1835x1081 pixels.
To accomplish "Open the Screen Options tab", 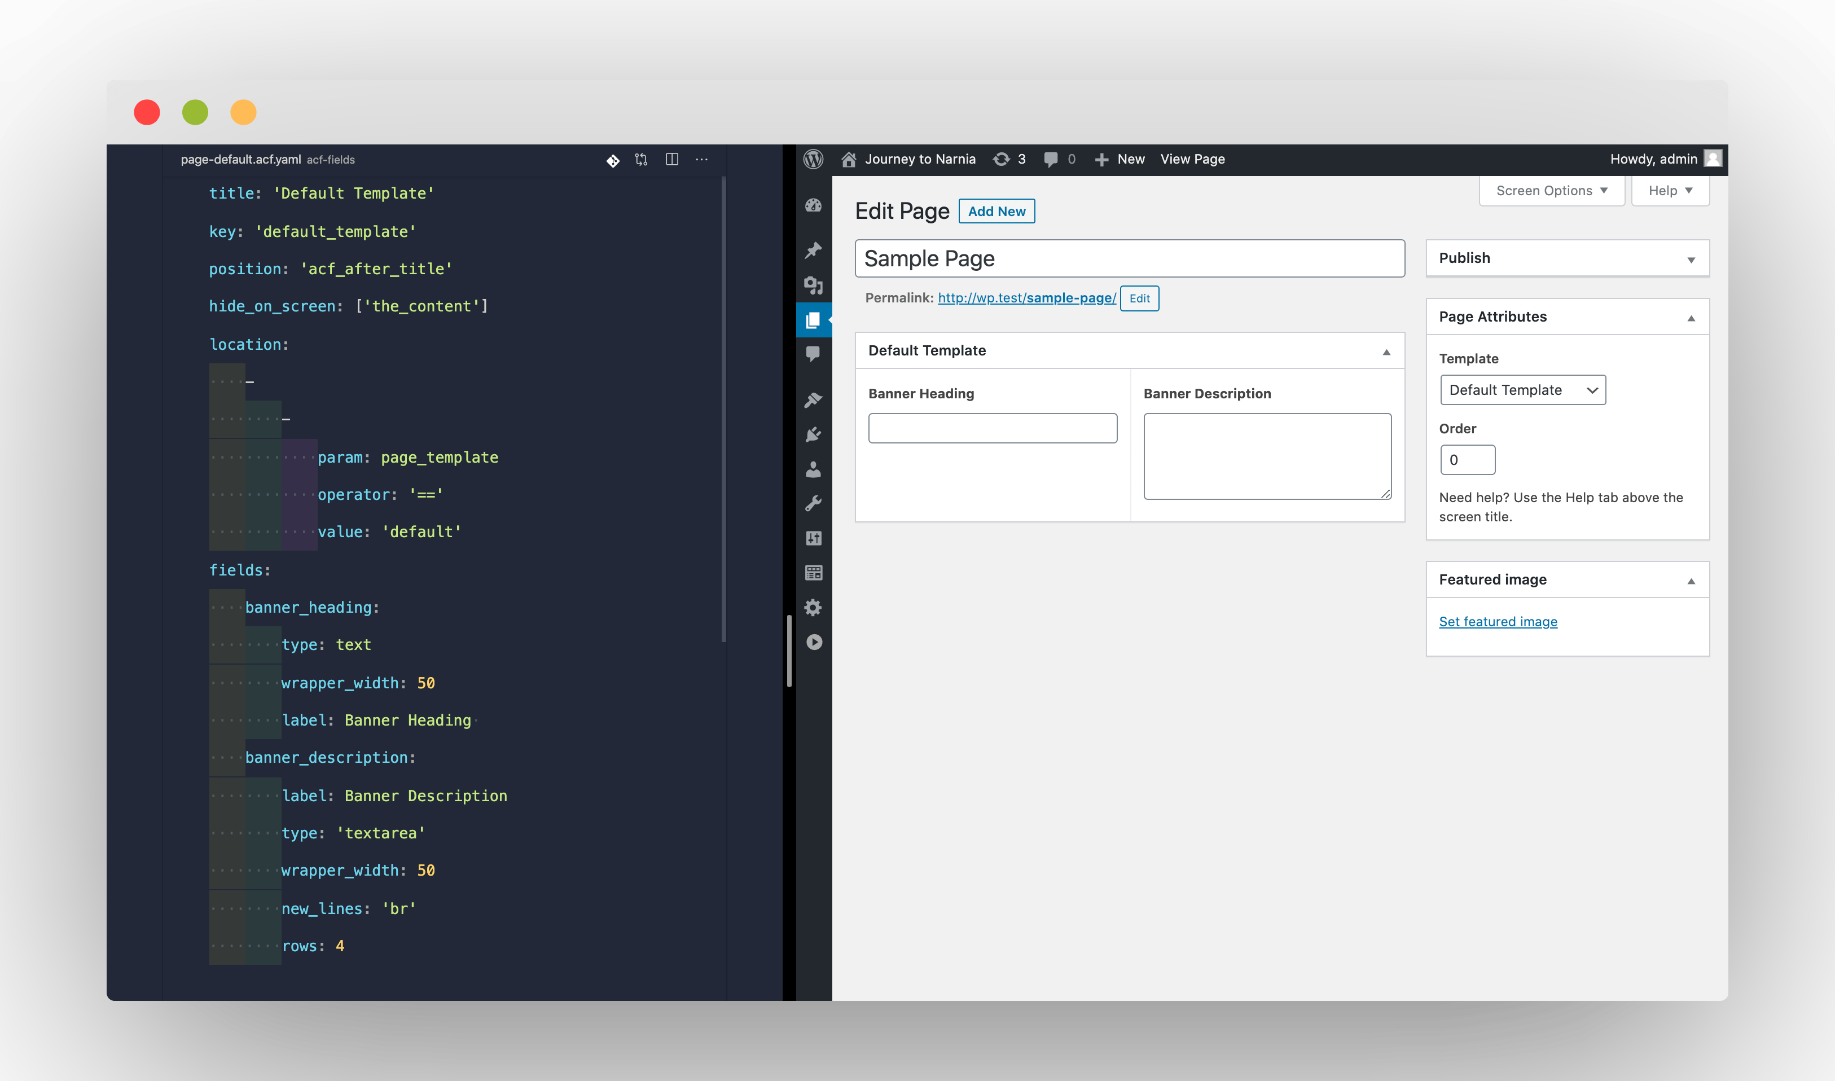I will tap(1551, 191).
